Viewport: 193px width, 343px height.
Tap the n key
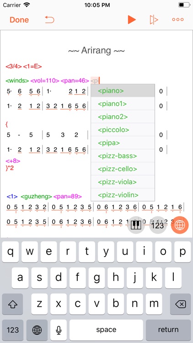click(135, 304)
